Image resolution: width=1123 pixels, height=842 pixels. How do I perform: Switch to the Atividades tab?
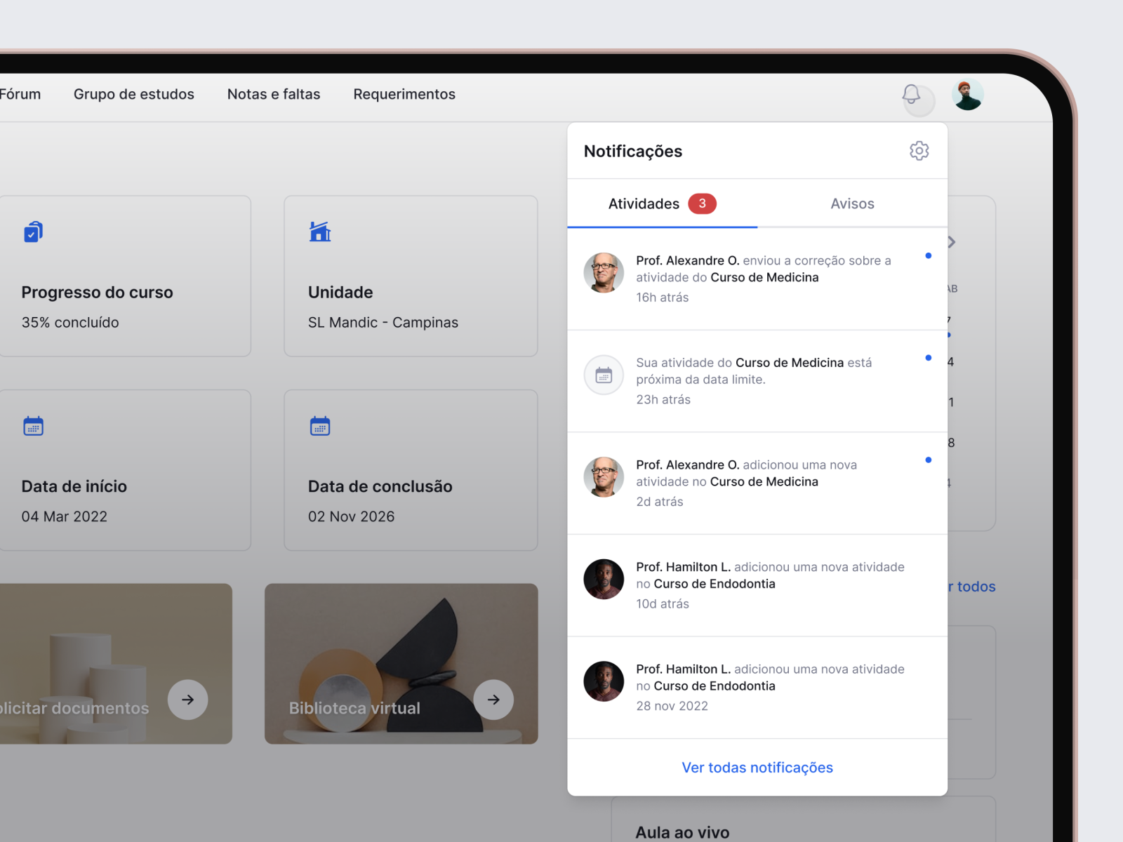coord(662,203)
